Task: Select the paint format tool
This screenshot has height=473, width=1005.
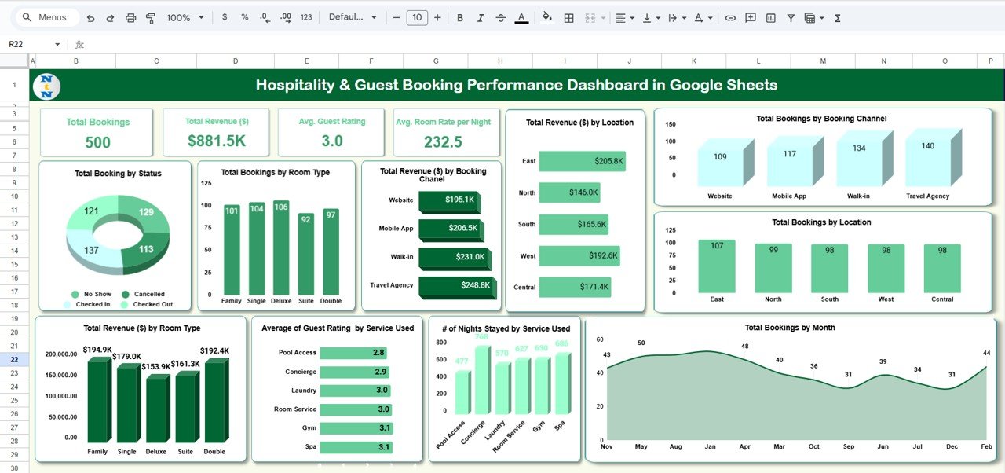Action: click(x=150, y=16)
